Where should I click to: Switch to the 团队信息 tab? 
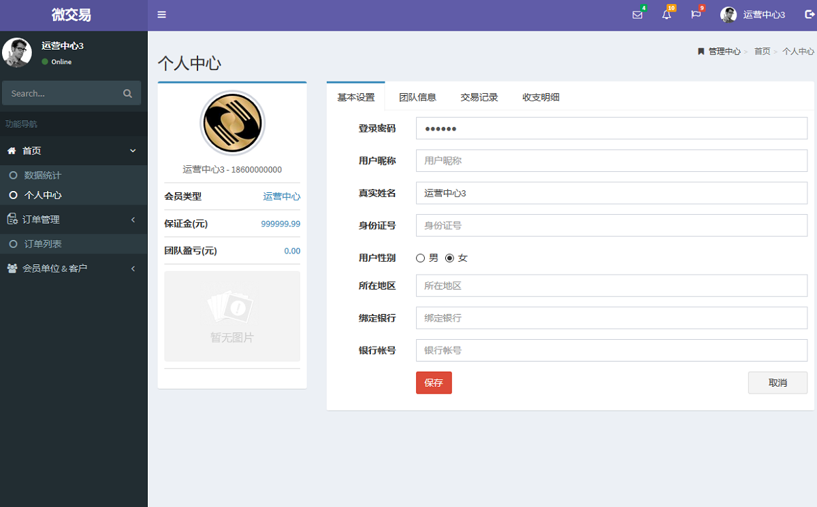point(417,97)
